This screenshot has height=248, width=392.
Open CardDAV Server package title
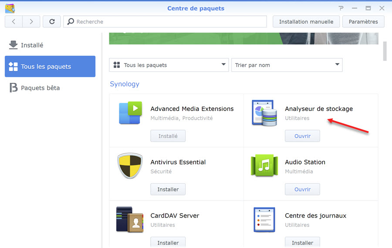[x=175, y=215]
